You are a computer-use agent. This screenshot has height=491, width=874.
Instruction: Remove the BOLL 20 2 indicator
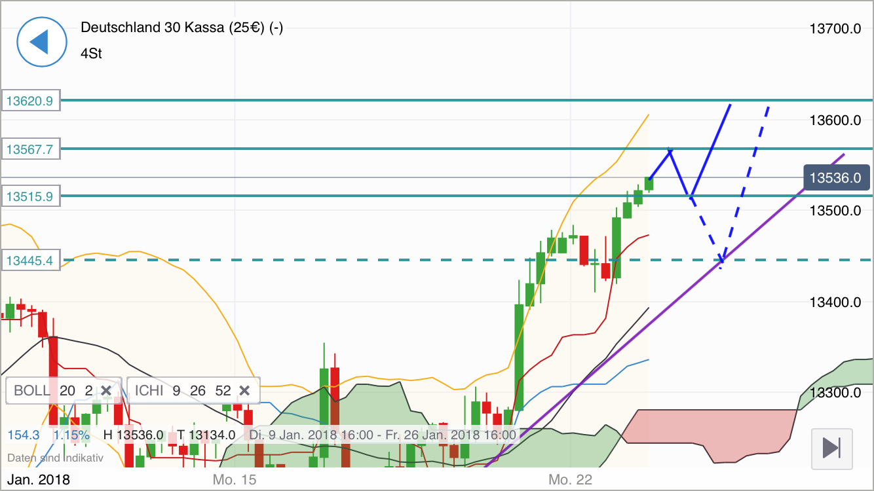click(107, 390)
